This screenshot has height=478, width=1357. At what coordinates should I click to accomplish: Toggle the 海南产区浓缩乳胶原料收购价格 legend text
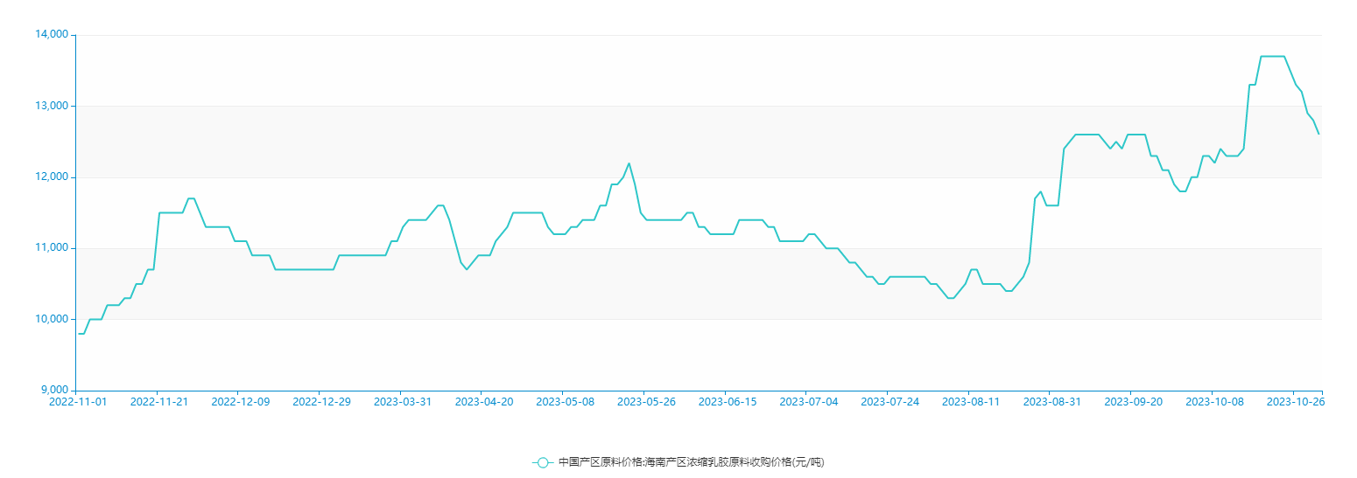click(691, 462)
